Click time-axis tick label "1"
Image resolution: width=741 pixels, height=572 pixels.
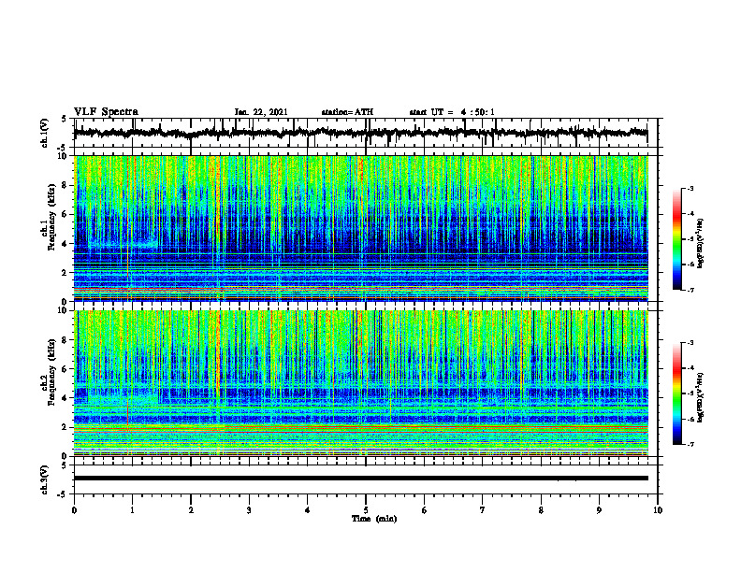tap(132, 510)
